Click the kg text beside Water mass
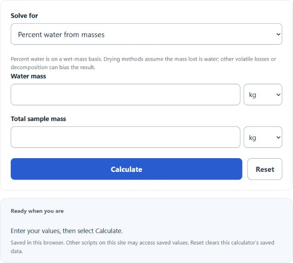 pos(252,95)
